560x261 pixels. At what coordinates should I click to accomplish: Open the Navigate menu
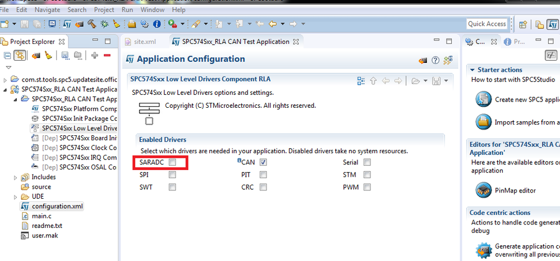48,10
